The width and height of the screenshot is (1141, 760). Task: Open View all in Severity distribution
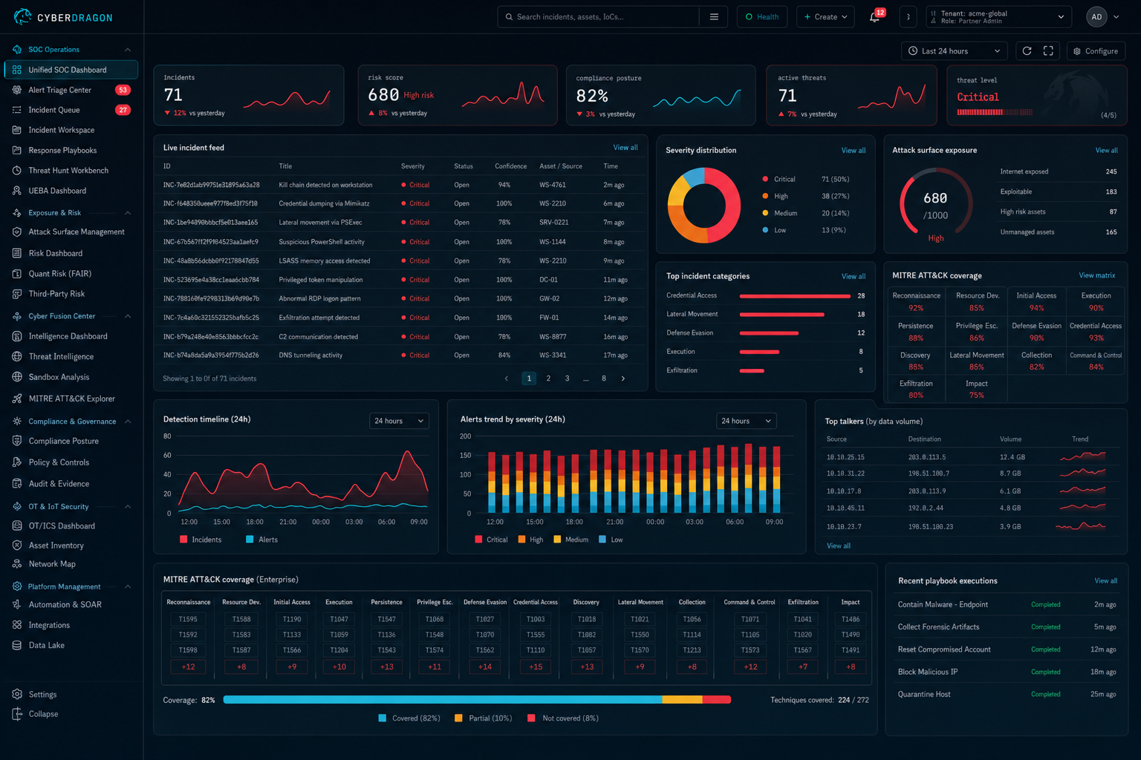853,151
